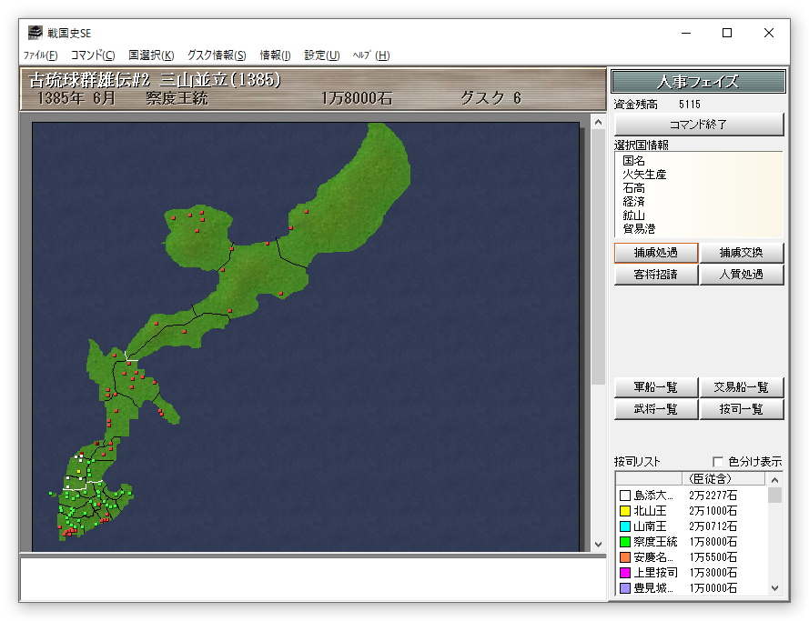809x621 pixels.
Task: Click the white swatch beside 島添大
Action: click(625, 496)
